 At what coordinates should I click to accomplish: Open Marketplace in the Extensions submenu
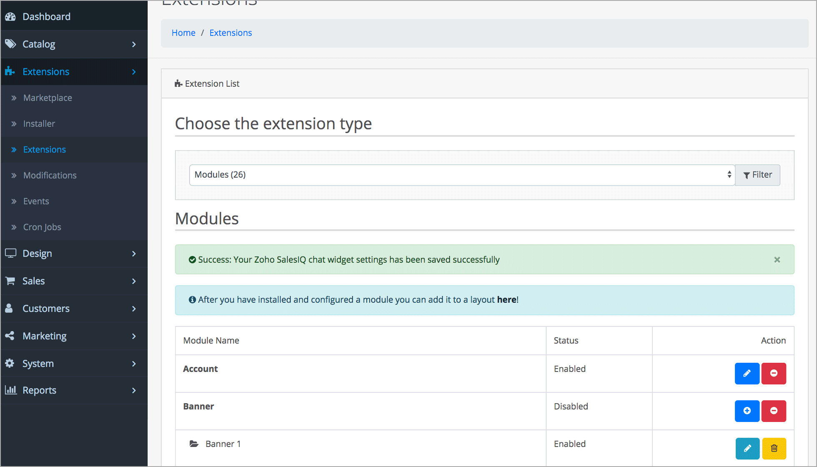pyautogui.click(x=48, y=98)
